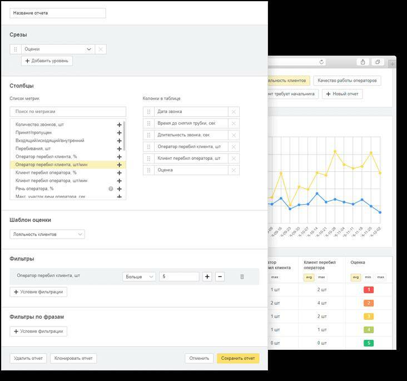Click browser share icon
The width and height of the screenshot is (407, 381).
pos(363,62)
